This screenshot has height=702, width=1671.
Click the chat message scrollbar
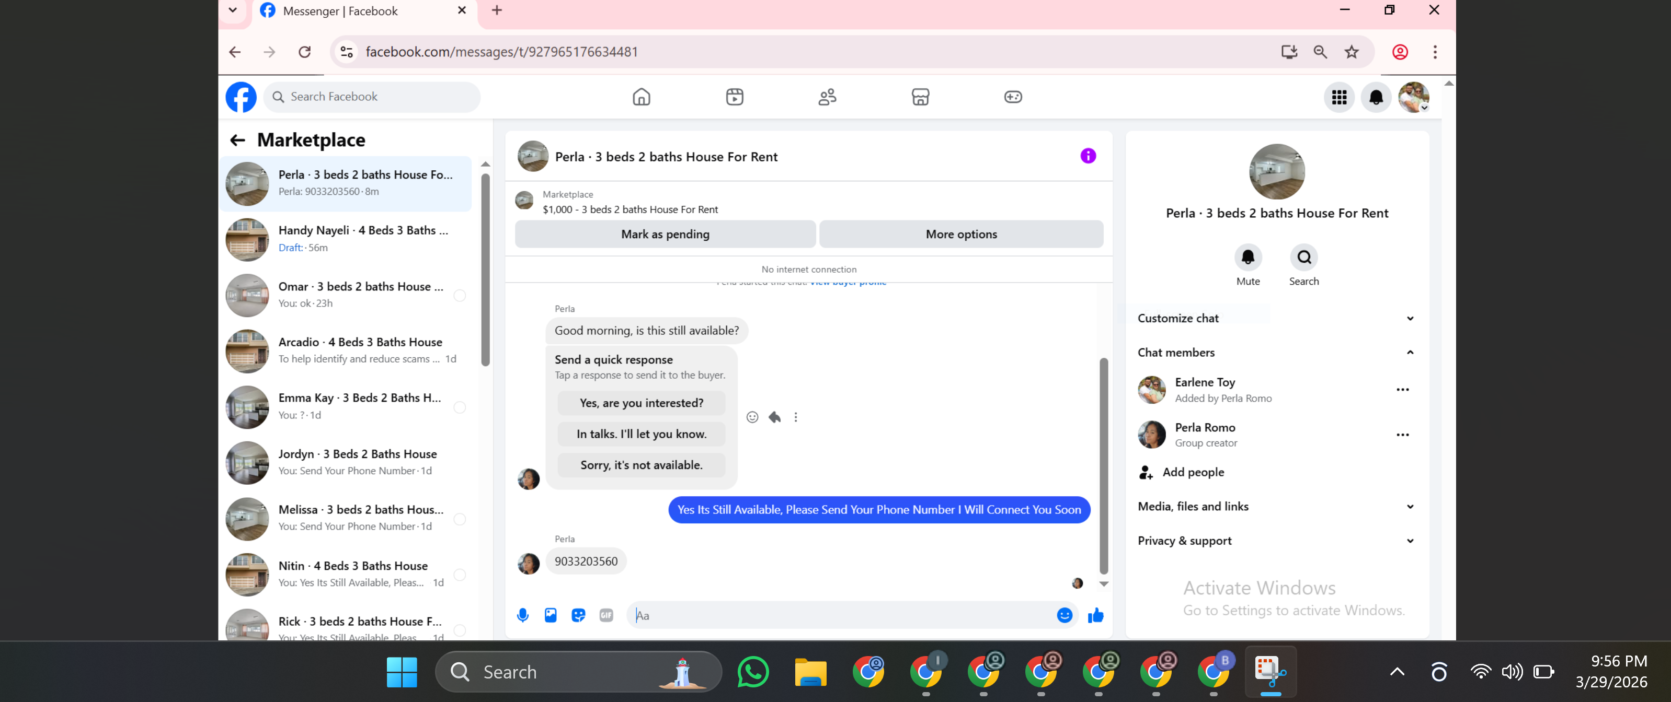coord(1103,465)
